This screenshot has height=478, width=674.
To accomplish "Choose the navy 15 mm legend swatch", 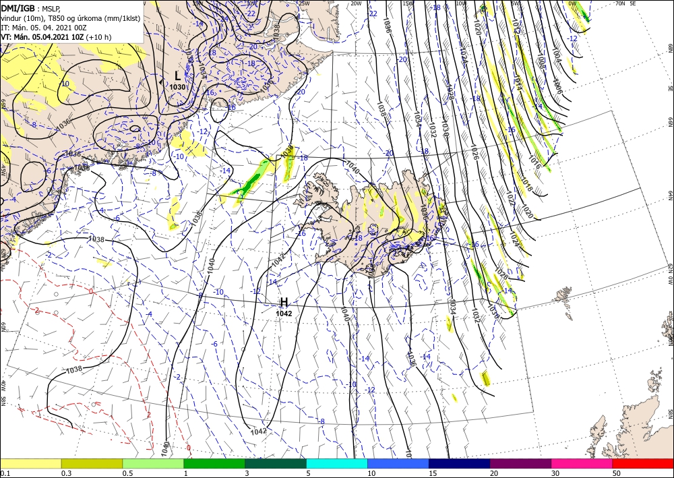I will [x=460, y=463].
